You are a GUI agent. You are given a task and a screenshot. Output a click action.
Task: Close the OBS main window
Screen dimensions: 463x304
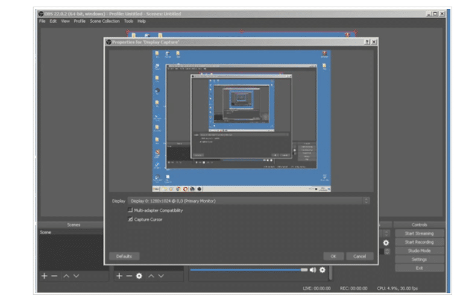(x=442, y=14)
